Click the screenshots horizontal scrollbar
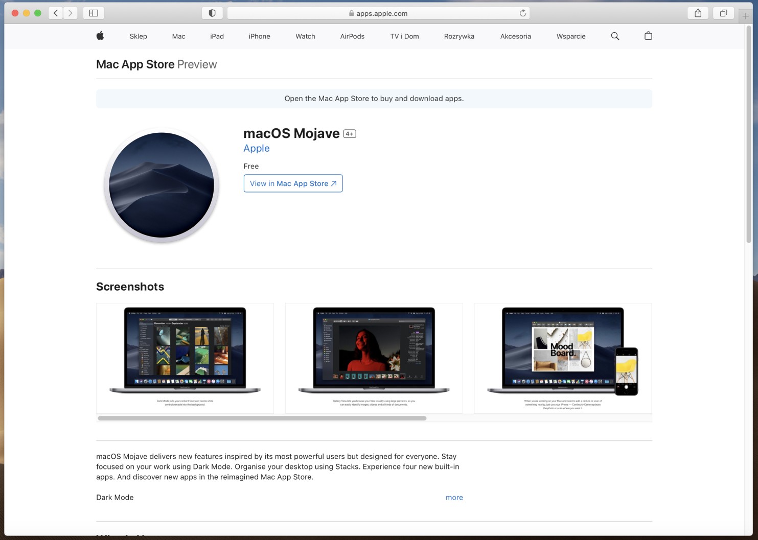The height and width of the screenshot is (540, 758). click(262, 418)
